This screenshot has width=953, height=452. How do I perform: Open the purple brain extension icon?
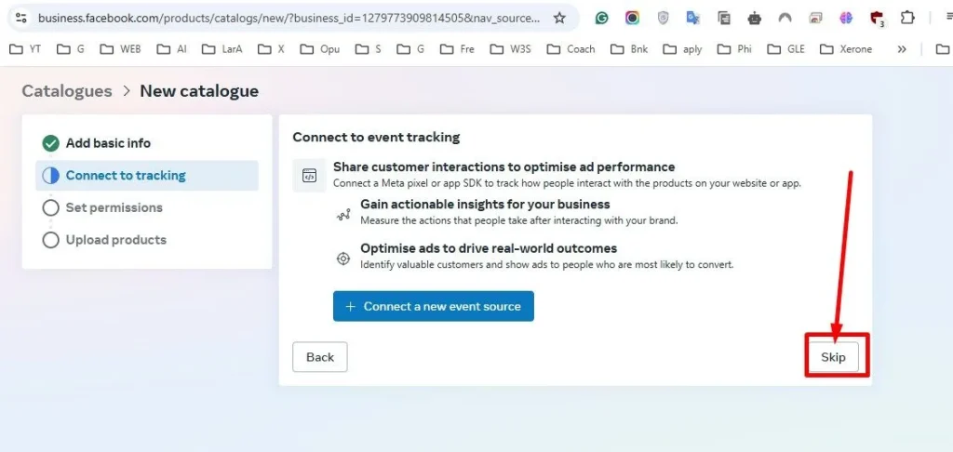point(846,19)
